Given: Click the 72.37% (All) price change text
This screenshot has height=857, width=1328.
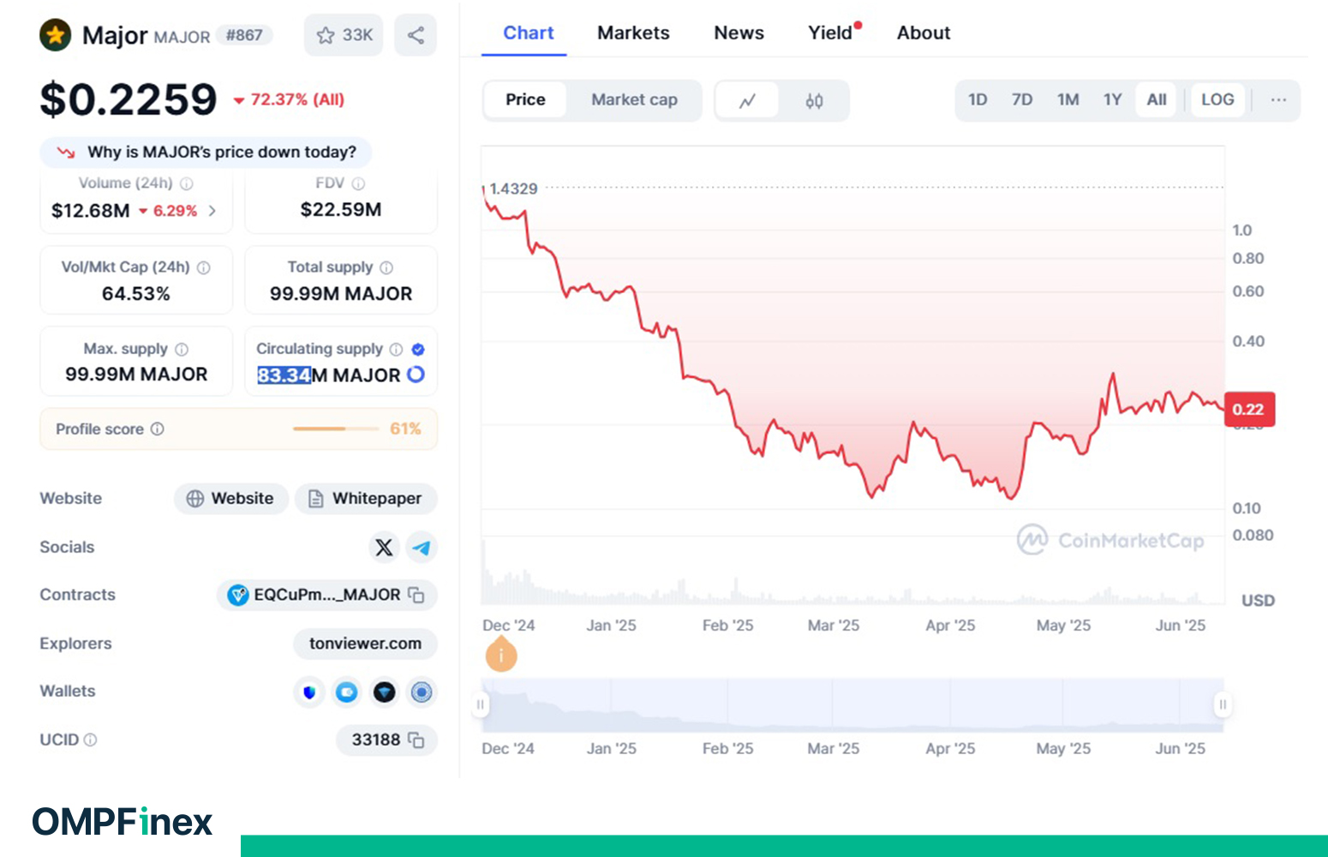Looking at the screenshot, I should (x=297, y=99).
